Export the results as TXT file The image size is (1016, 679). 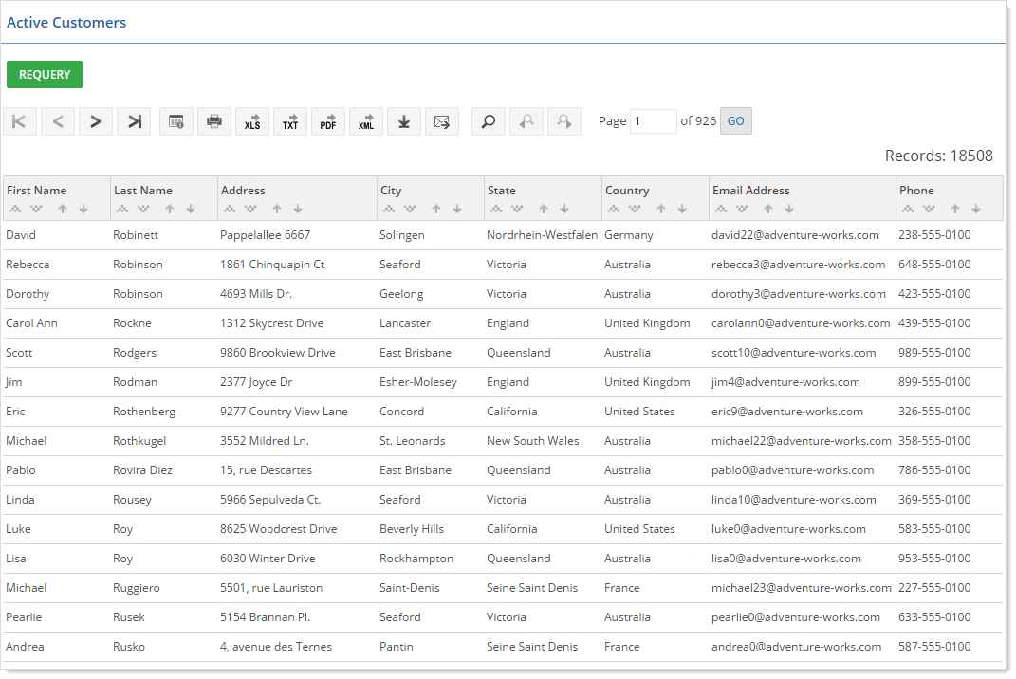[x=289, y=120]
